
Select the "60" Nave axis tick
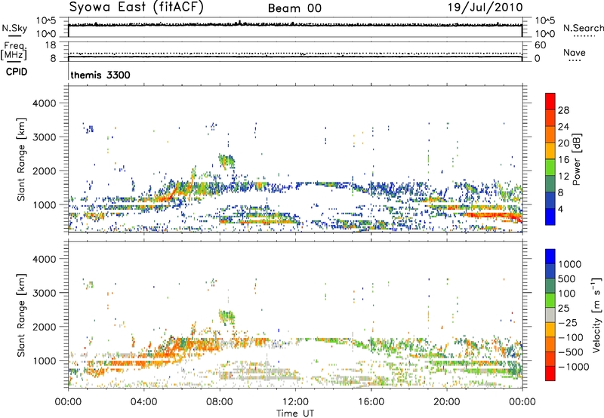click(x=541, y=45)
